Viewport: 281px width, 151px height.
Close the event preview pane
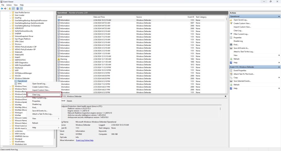pyautogui.click(x=226, y=96)
